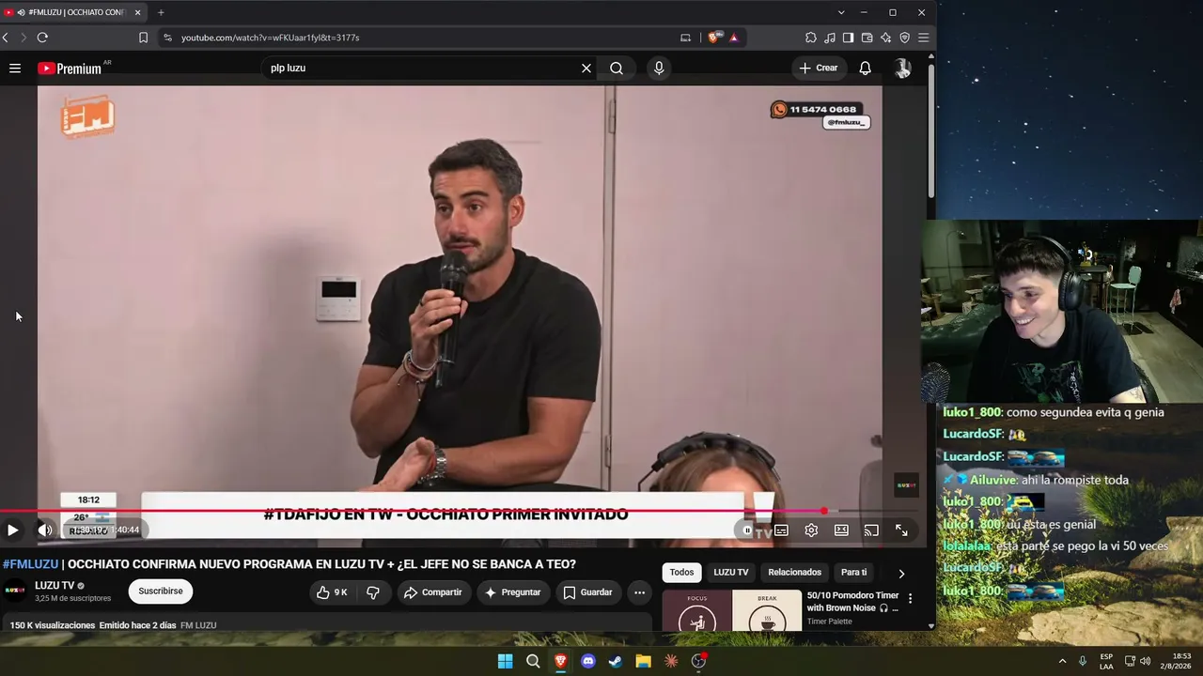The width and height of the screenshot is (1203, 676).
Task: Open OBS Studio from the taskbar
Action: click(698, 661)
